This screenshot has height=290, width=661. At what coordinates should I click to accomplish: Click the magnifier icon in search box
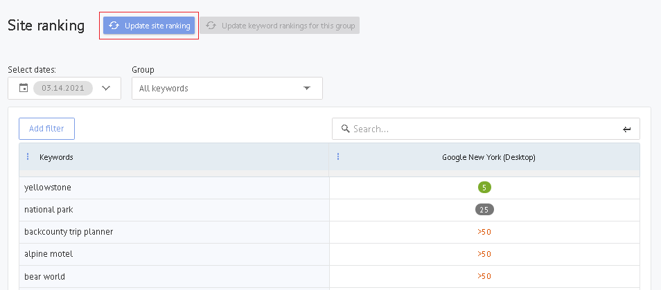coord(344,129)
